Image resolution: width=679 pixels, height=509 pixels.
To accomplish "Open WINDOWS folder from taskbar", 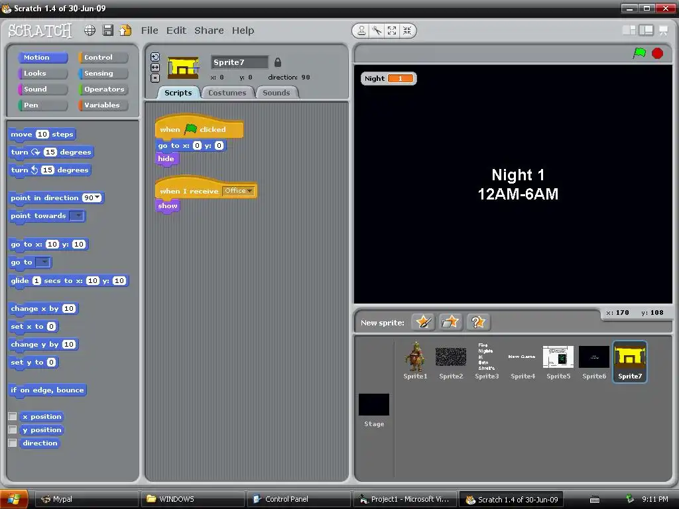I will [x=193, y=499].
